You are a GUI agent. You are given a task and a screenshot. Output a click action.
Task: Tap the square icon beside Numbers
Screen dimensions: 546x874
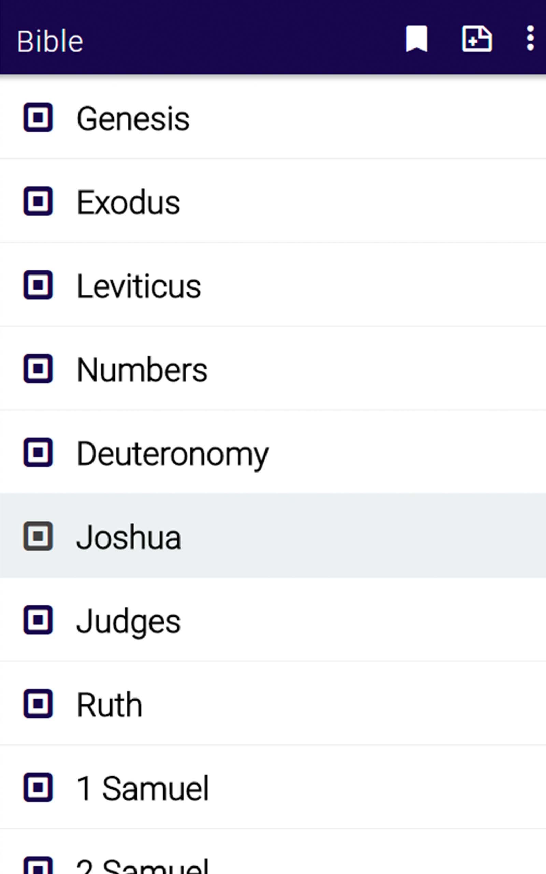click(x=38, y=369)
